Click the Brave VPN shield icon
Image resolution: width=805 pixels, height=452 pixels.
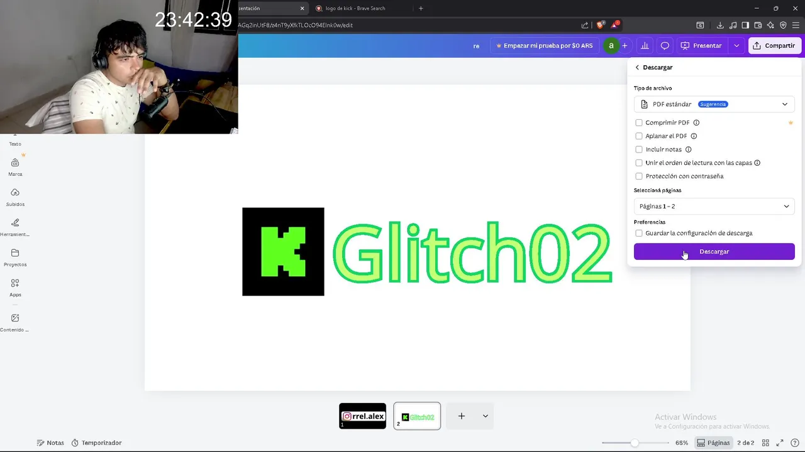[783, 25]
